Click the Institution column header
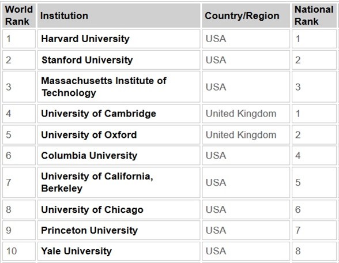The height and width of the screenshot is (263, 339). [119, 16]
